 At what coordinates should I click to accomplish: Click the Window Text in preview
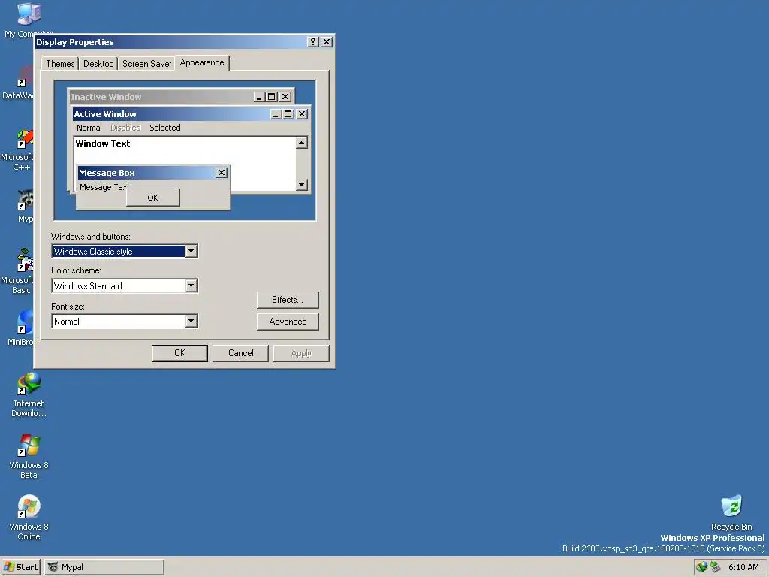(102, 143)
